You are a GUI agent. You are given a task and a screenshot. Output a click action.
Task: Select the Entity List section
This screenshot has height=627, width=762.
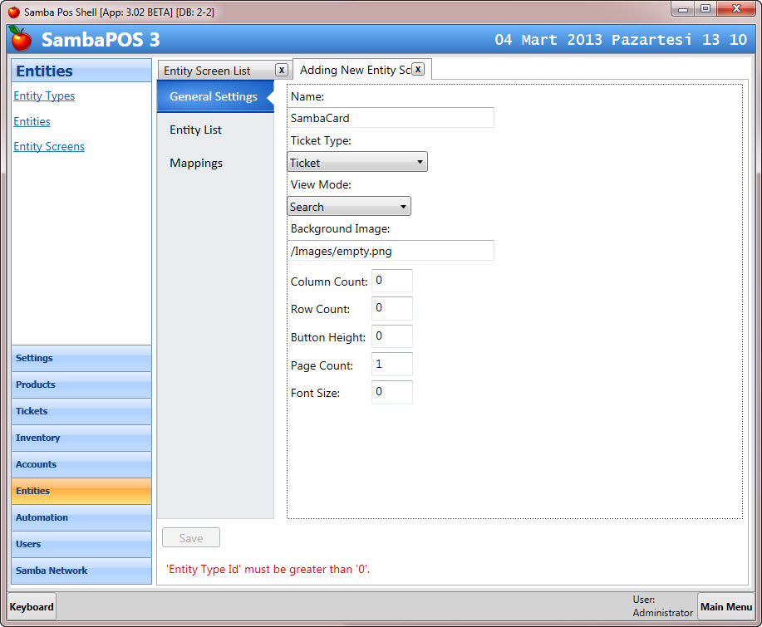point(196,130)
